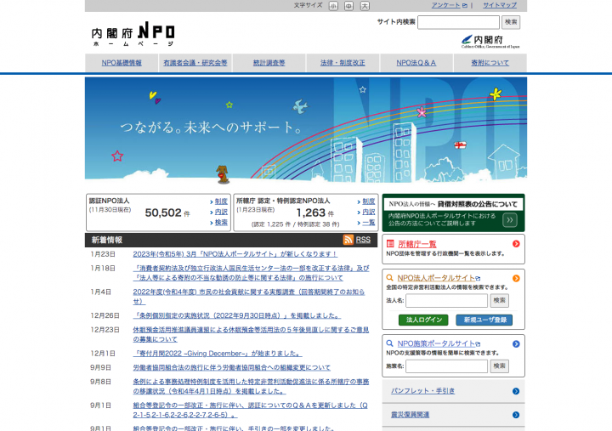Click the サイト内検索 text input field
This screenshot has width=612, height=431.
tap(458, 22)
